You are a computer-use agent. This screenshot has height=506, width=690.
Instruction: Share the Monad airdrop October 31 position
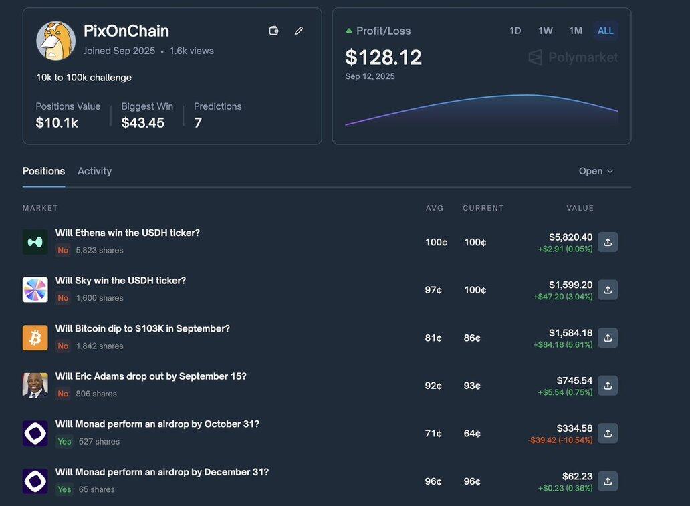coord(608,433)
